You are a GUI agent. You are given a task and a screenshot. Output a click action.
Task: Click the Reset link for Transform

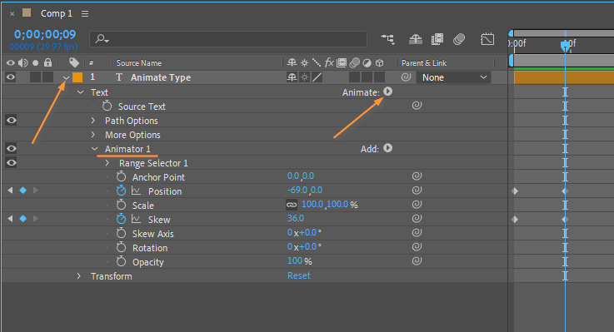point(299,275)
